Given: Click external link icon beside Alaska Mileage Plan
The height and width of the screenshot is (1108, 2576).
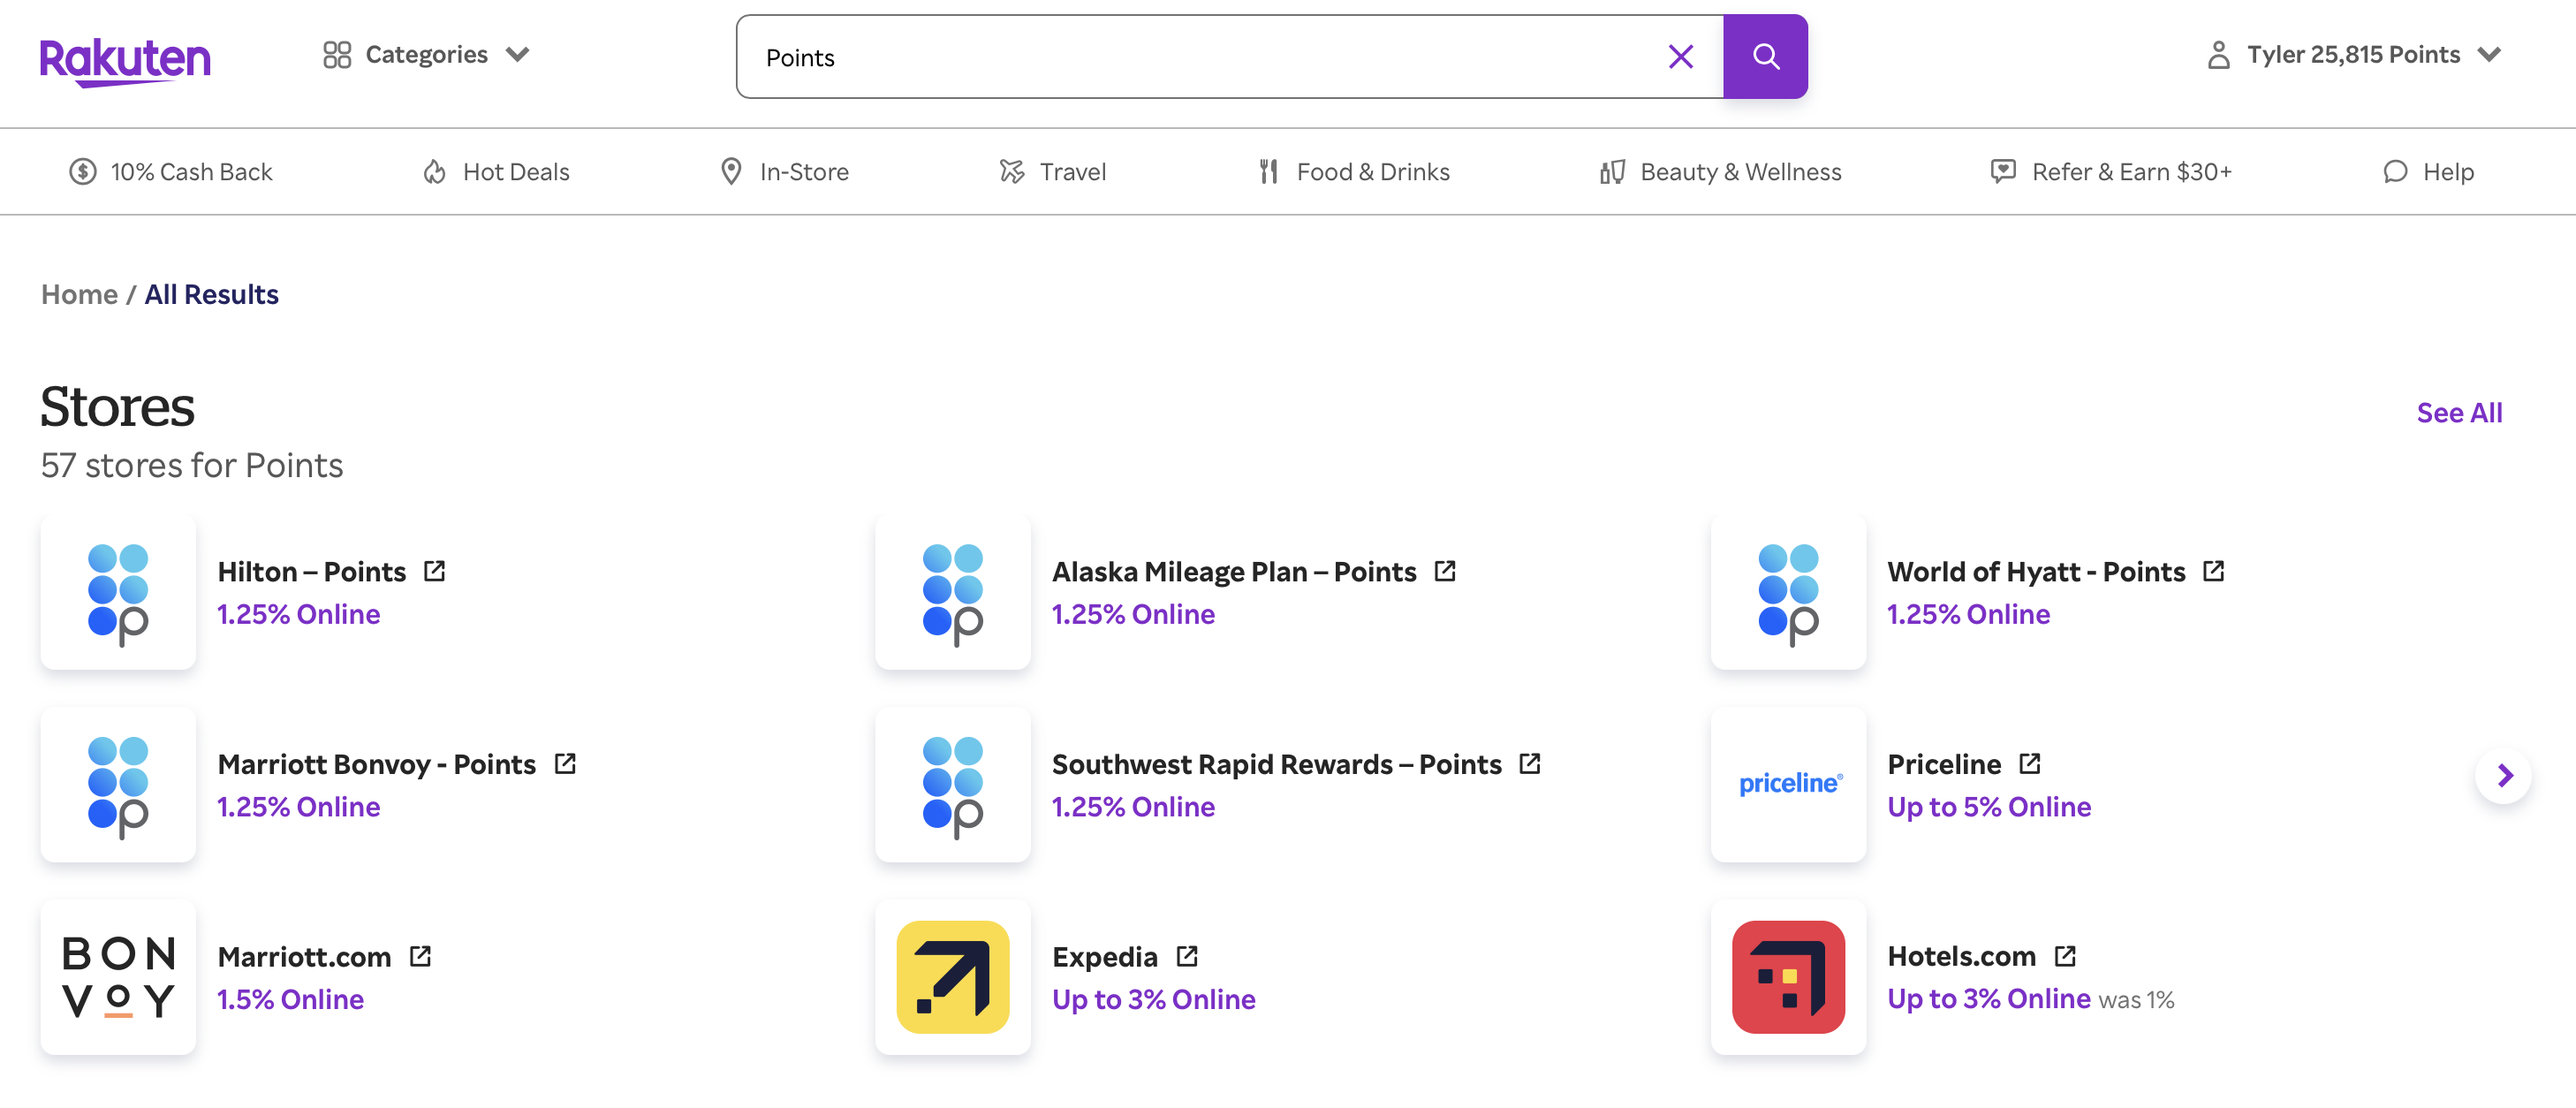Looking at the screenshot, I should 1445,571.
